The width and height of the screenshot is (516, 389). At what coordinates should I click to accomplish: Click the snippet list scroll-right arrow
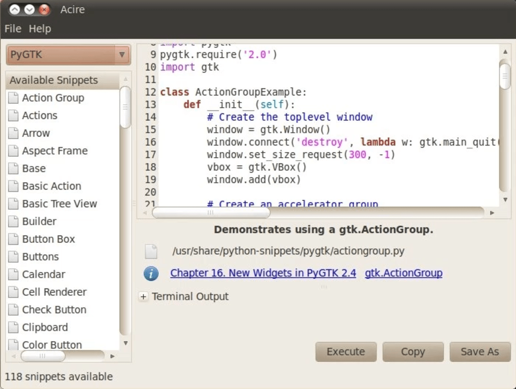point(113,356)
